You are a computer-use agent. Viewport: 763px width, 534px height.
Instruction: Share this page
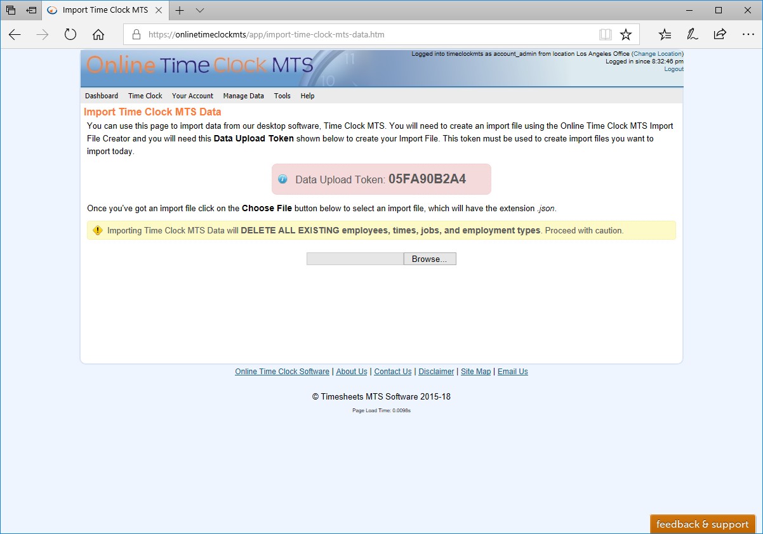(x=720, y=34)
